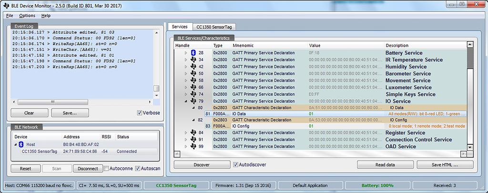Click the TI icon on handle 91 row
The width and height of the screenshot is (488, 193).
[x=193, y=140]
